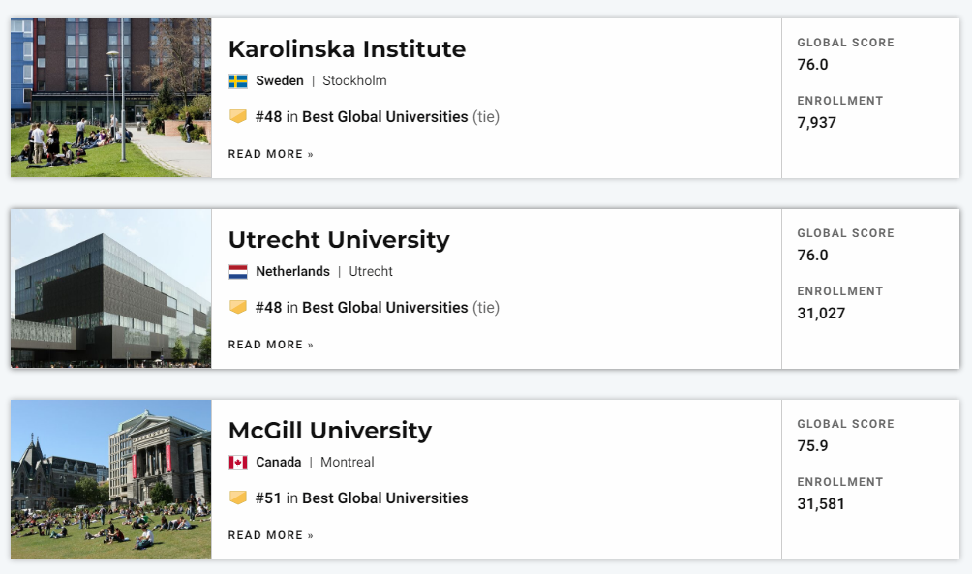Click the Sweden flag icon
972x574 pixels.
tap(238, 81)
